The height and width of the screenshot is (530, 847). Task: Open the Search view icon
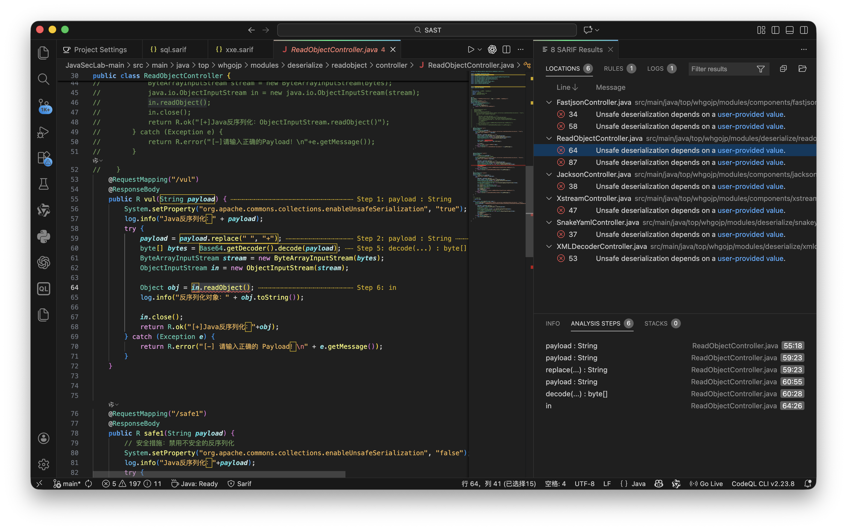click(x=43, y=79)
